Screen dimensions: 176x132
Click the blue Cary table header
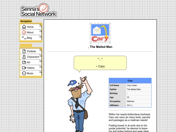(x=130, y=81)
